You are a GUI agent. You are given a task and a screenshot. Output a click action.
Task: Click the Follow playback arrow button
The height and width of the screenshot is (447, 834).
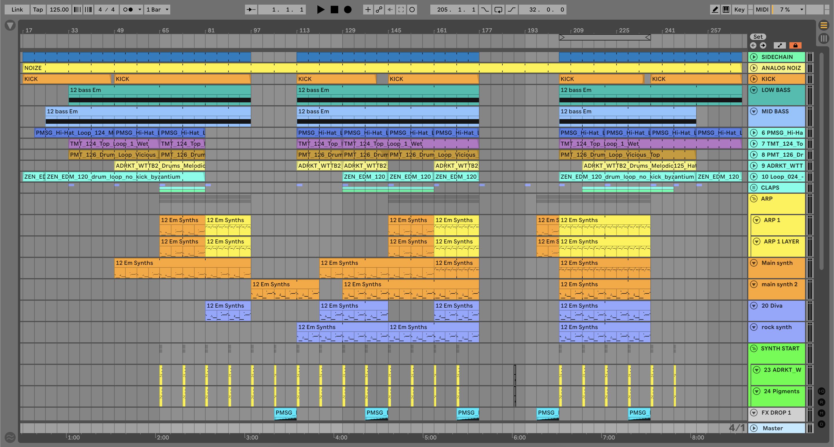pyautogui.click(x=251, y=10)
